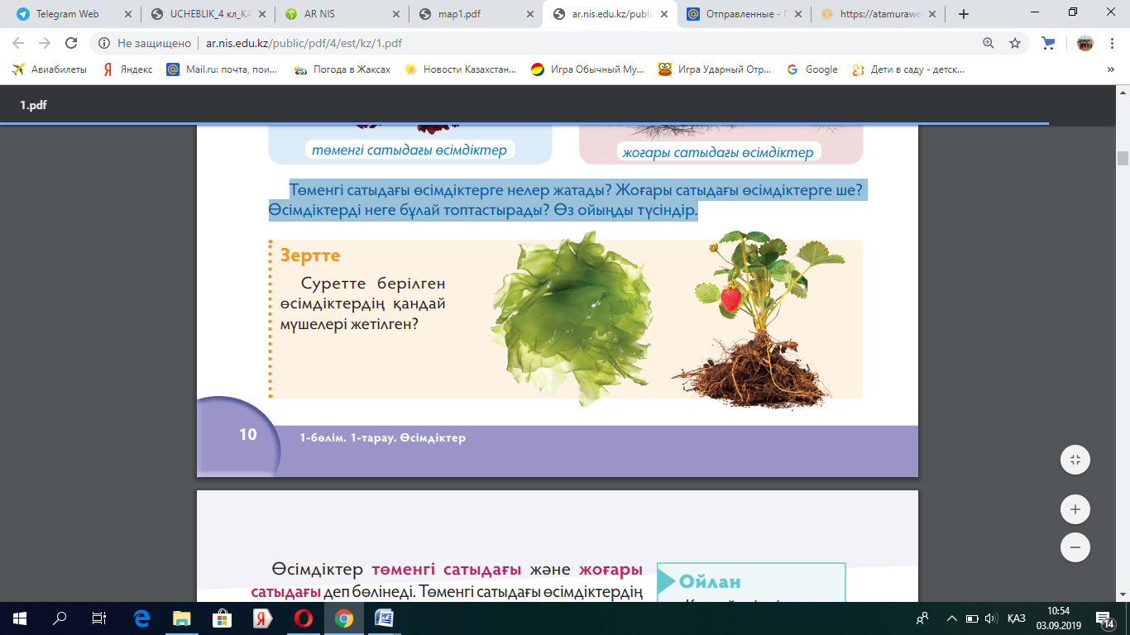Show more bookmarks with the overflow chevron
Screen dimensions: 1130x635
[1111, 70]
